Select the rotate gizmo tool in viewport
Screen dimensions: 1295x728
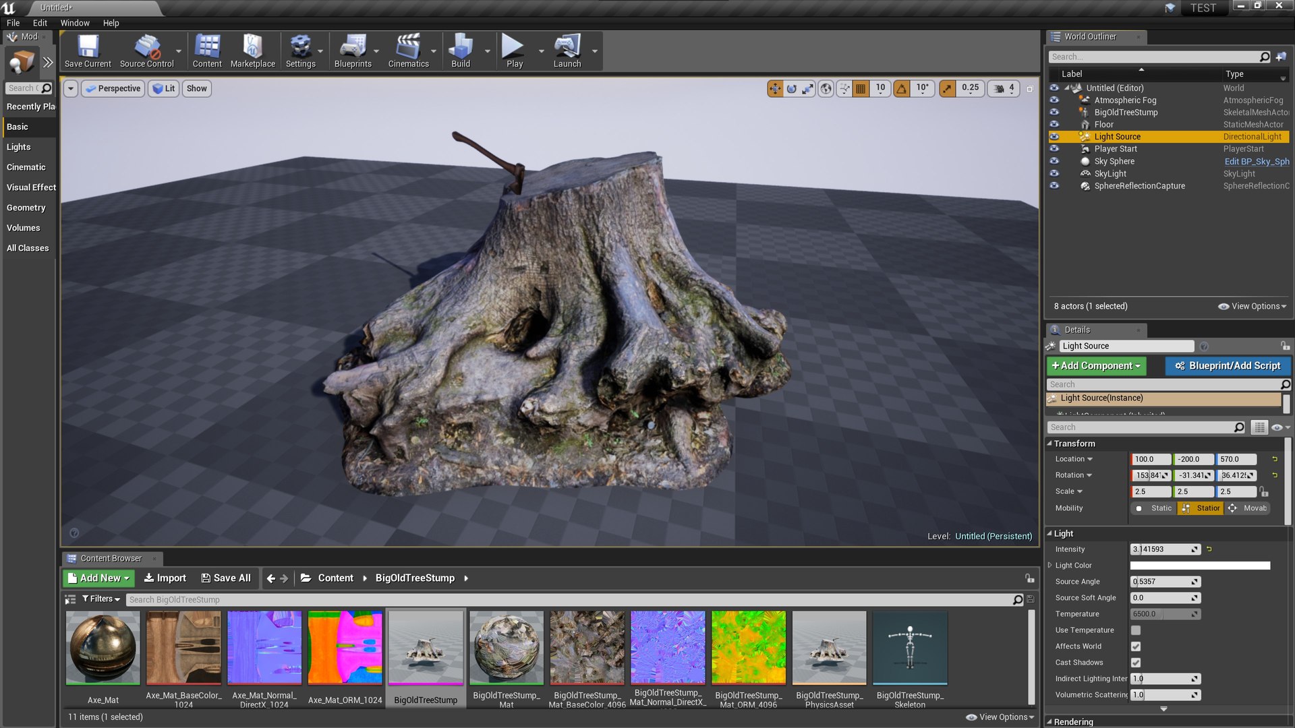pos(791,88)
